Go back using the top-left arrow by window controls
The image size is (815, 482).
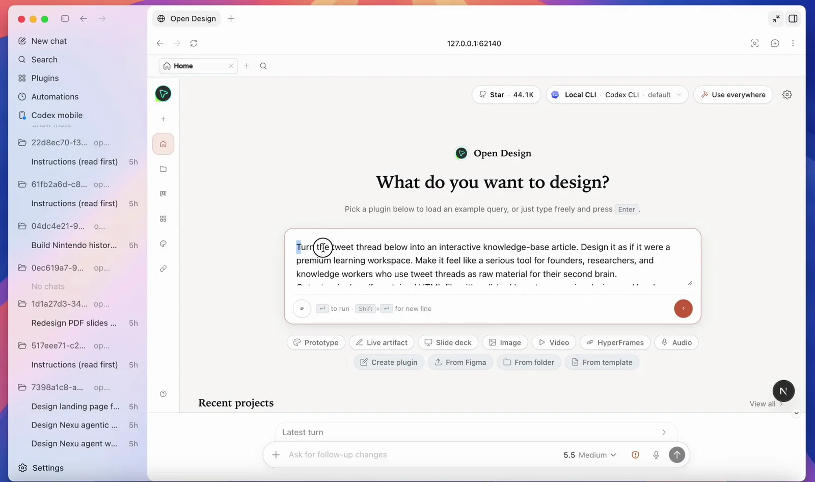point(84,19)
